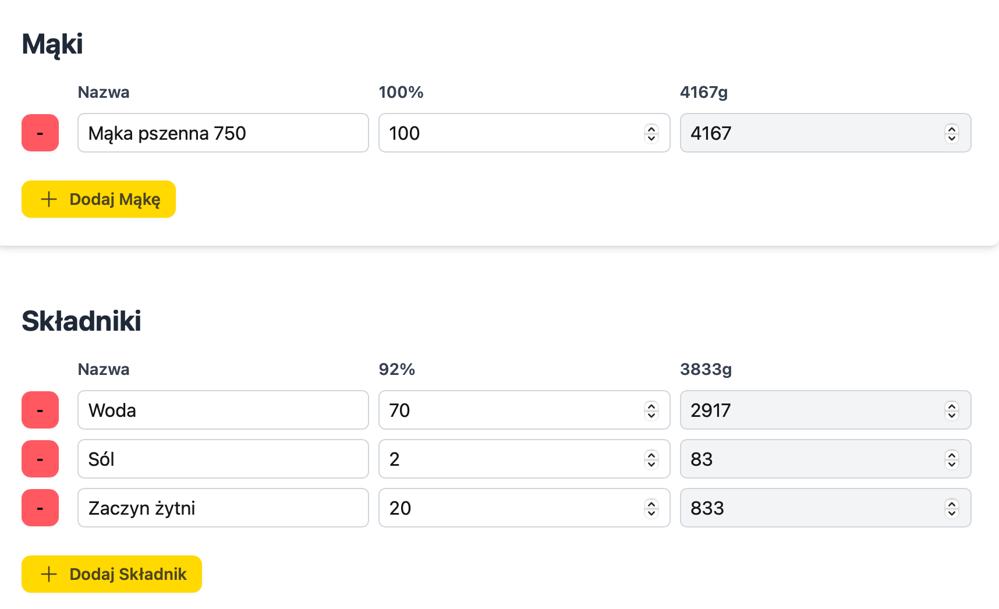Use stepper on Zaczyn żytni weight 833

(x=952, y=508)
